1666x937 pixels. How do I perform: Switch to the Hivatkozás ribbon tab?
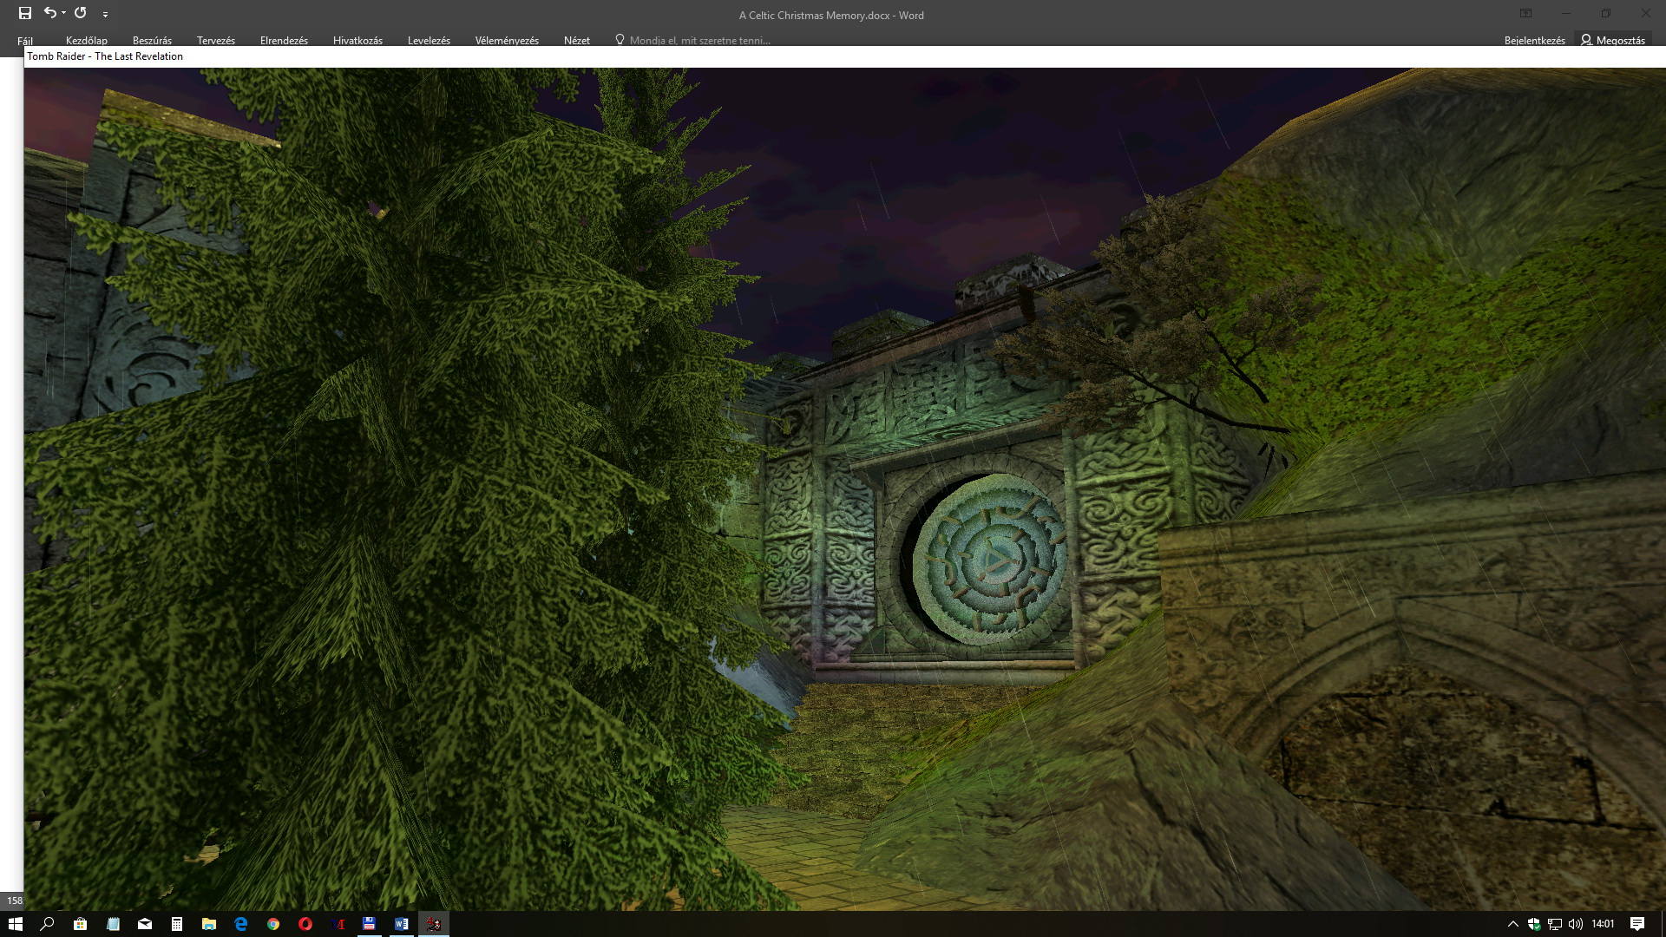tap(357, 40)
